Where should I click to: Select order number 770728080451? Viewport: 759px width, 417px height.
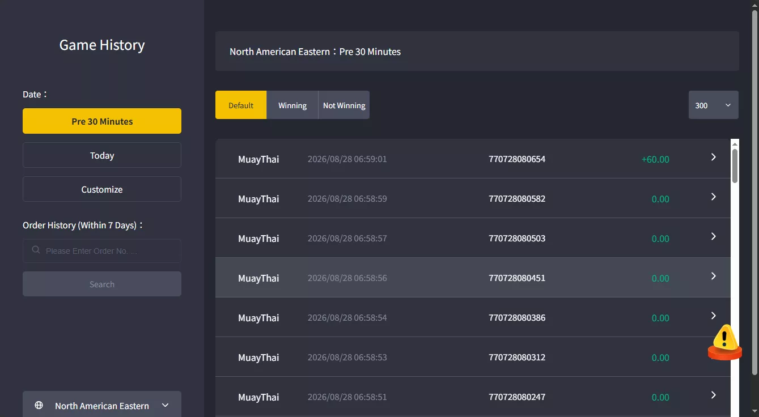(x=517, y=278)
